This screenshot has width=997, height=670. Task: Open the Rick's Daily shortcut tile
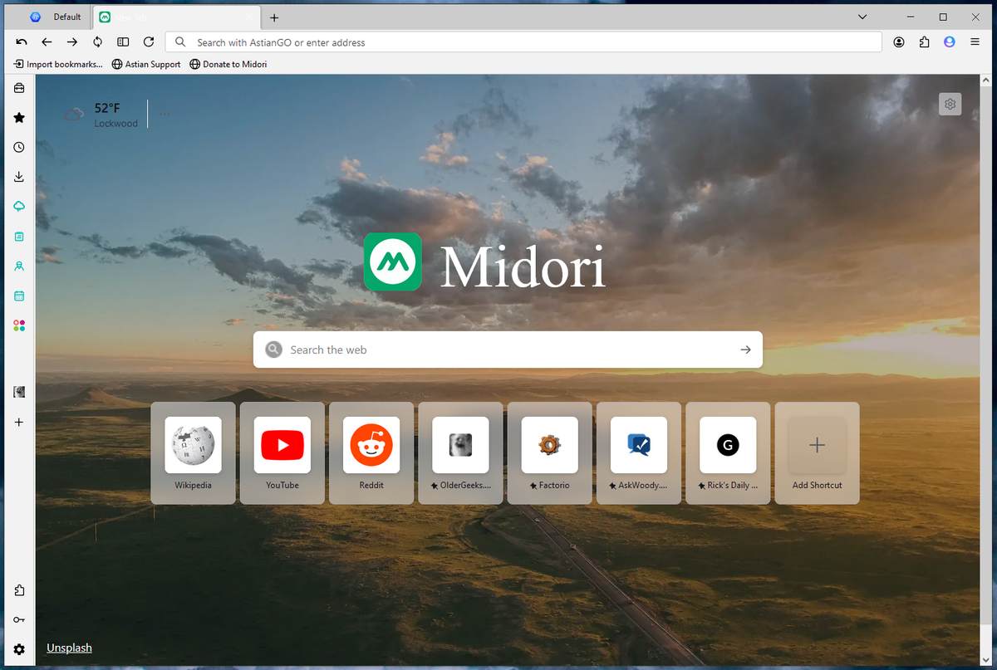[728, 453]
